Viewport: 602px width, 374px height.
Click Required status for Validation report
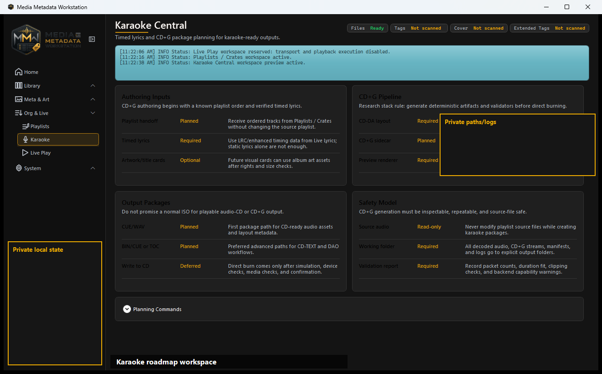[428, 266]
